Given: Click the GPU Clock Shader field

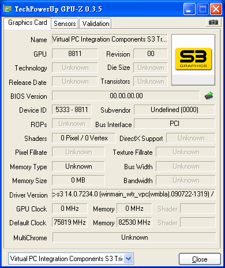Looking at the screenshot, I should click(x=198, y=209).
